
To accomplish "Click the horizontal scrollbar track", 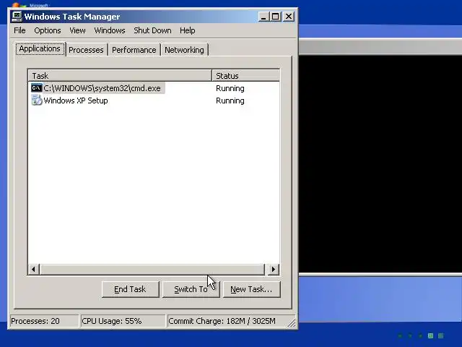I will [152, 269].
